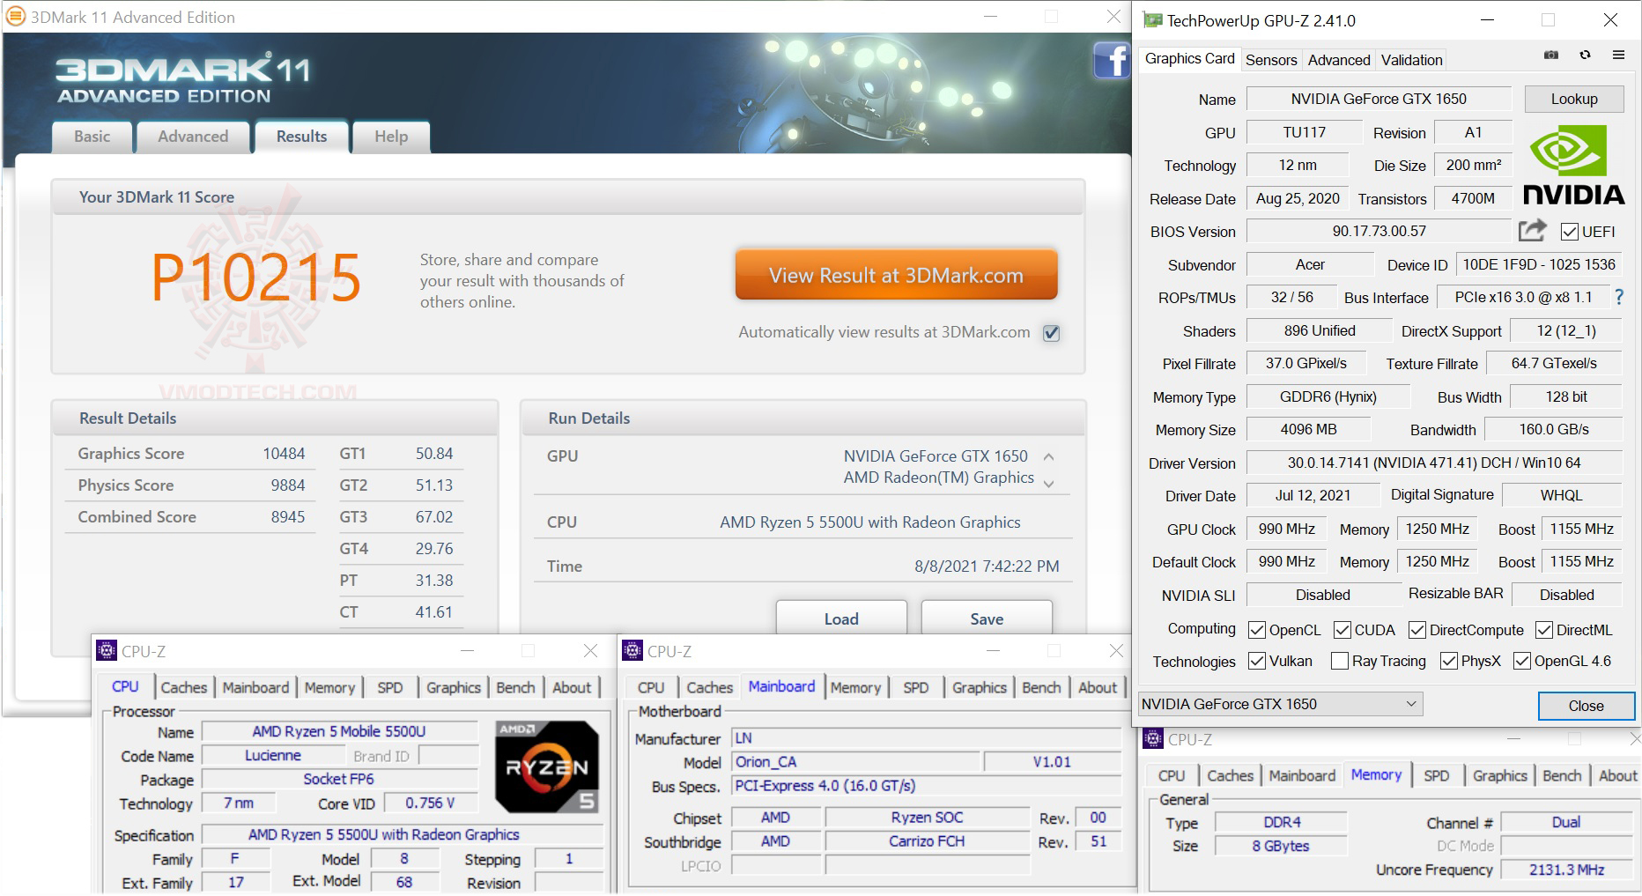Screen dimensions: 1642x896
Task: Open the GPU selection dropdown in GPU-Z
Action: [x=1280, y=704]
